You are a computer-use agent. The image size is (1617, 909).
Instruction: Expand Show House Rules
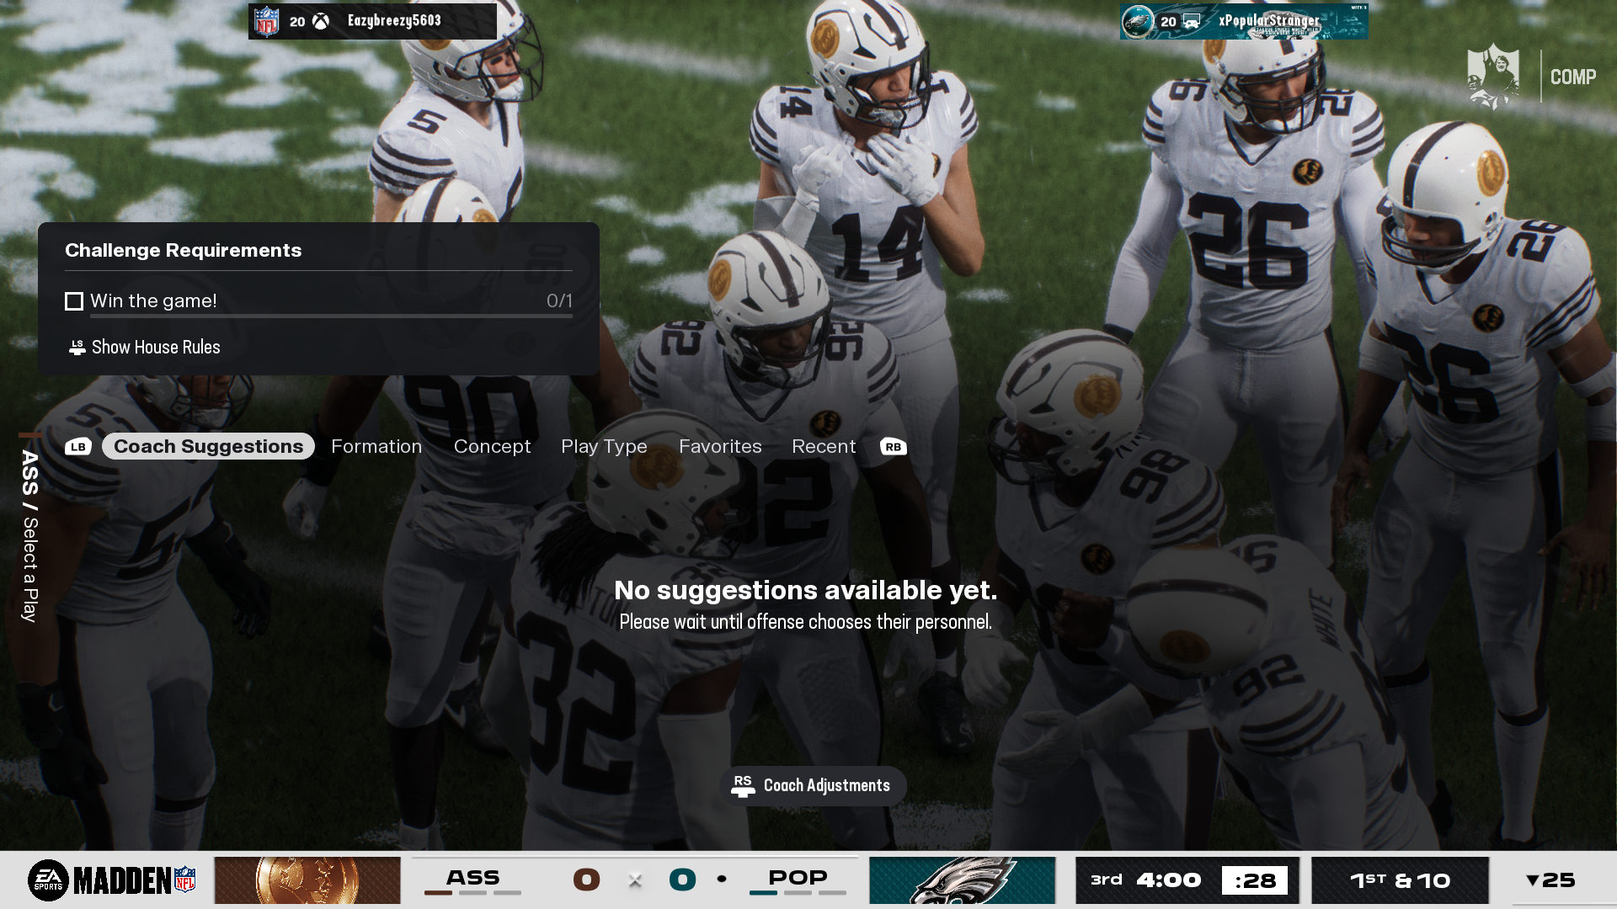tap(155, 348)
